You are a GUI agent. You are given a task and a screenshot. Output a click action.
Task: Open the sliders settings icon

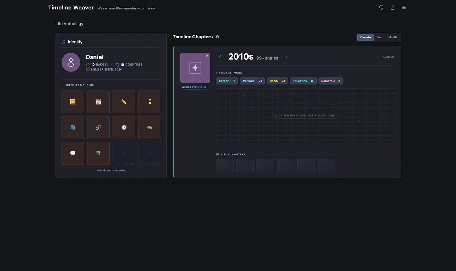click(x=404, y=8)
